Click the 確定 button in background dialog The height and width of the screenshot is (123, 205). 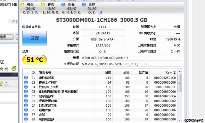tap(6, 37)
